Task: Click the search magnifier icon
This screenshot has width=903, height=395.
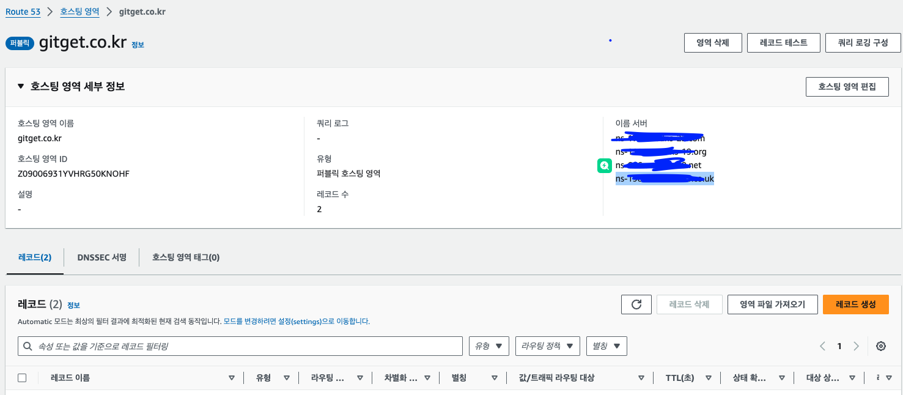Action: pyautogui.click(x=28, y=346)
